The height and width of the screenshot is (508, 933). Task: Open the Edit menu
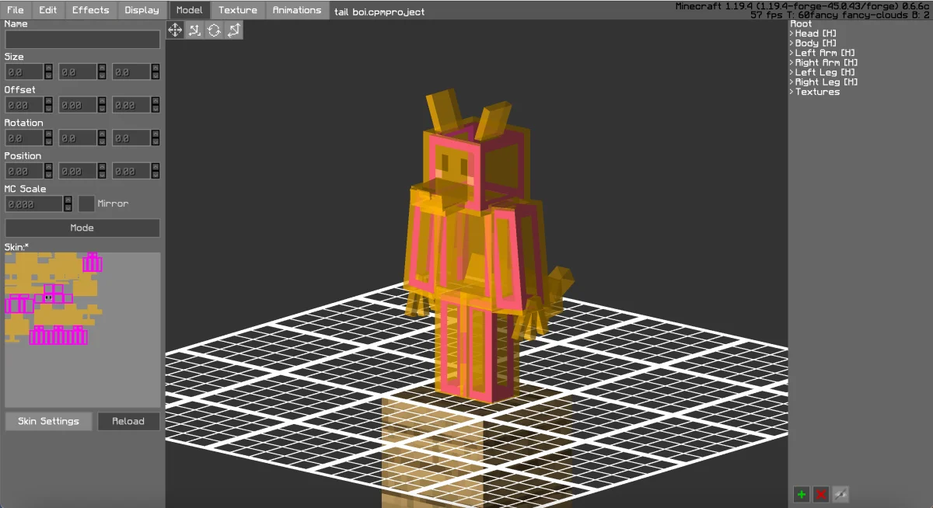click(48, 10)
